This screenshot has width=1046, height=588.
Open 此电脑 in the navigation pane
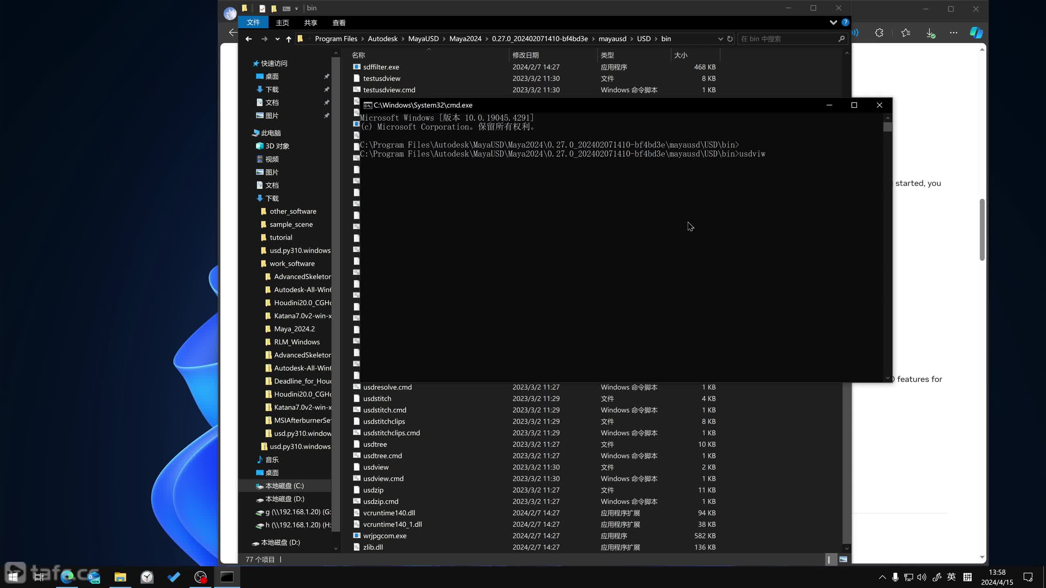pos(270,133)
